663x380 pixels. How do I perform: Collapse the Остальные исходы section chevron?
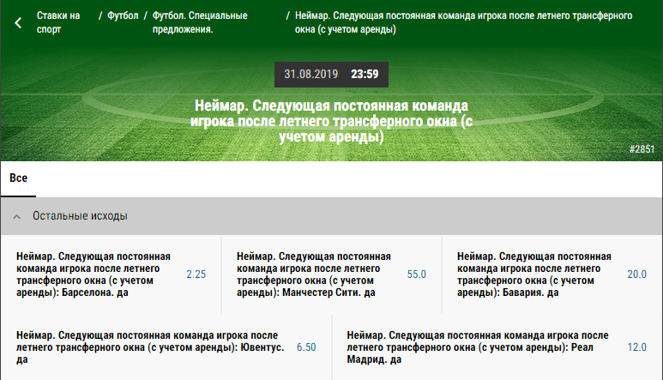pos(17,217)
